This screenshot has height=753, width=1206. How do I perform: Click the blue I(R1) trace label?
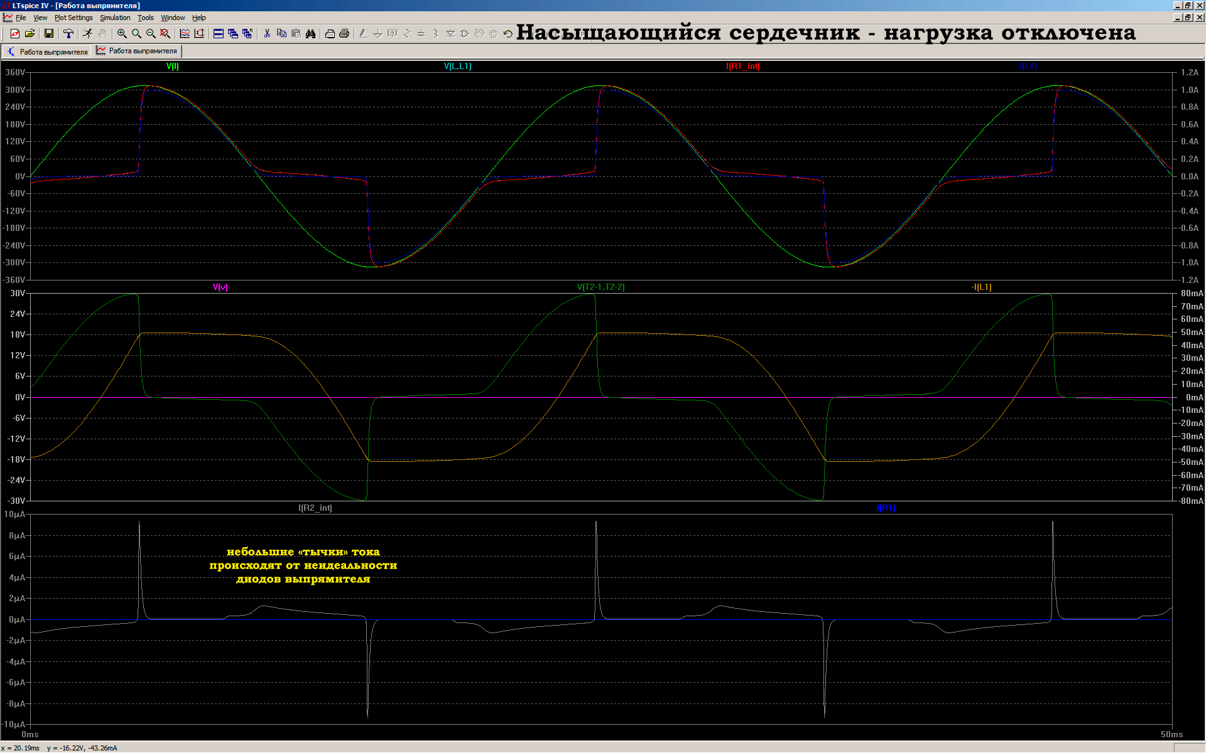[886, 508]
